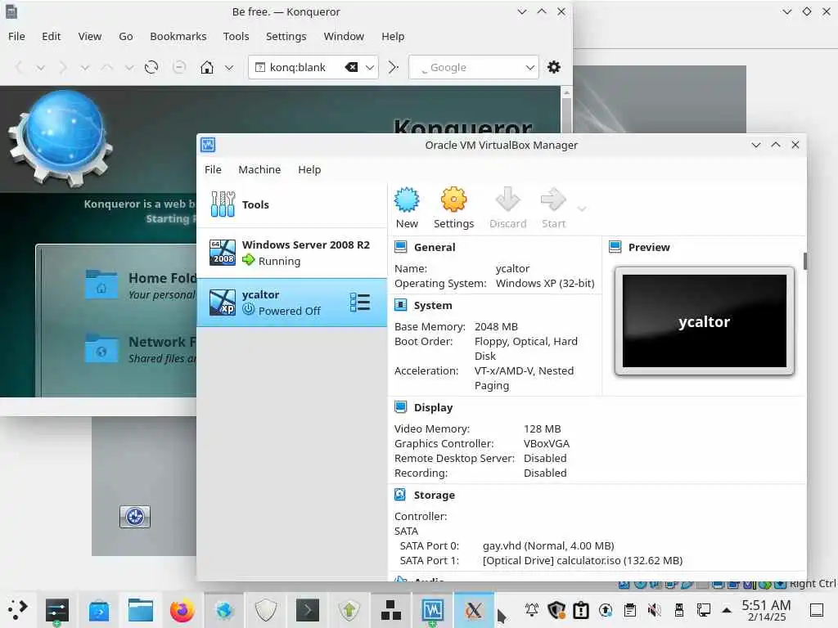Viewport: 838px width, 628px height.
Task: Click the Konqueror vertical scrollbar
Action: (x=566, y=115)
